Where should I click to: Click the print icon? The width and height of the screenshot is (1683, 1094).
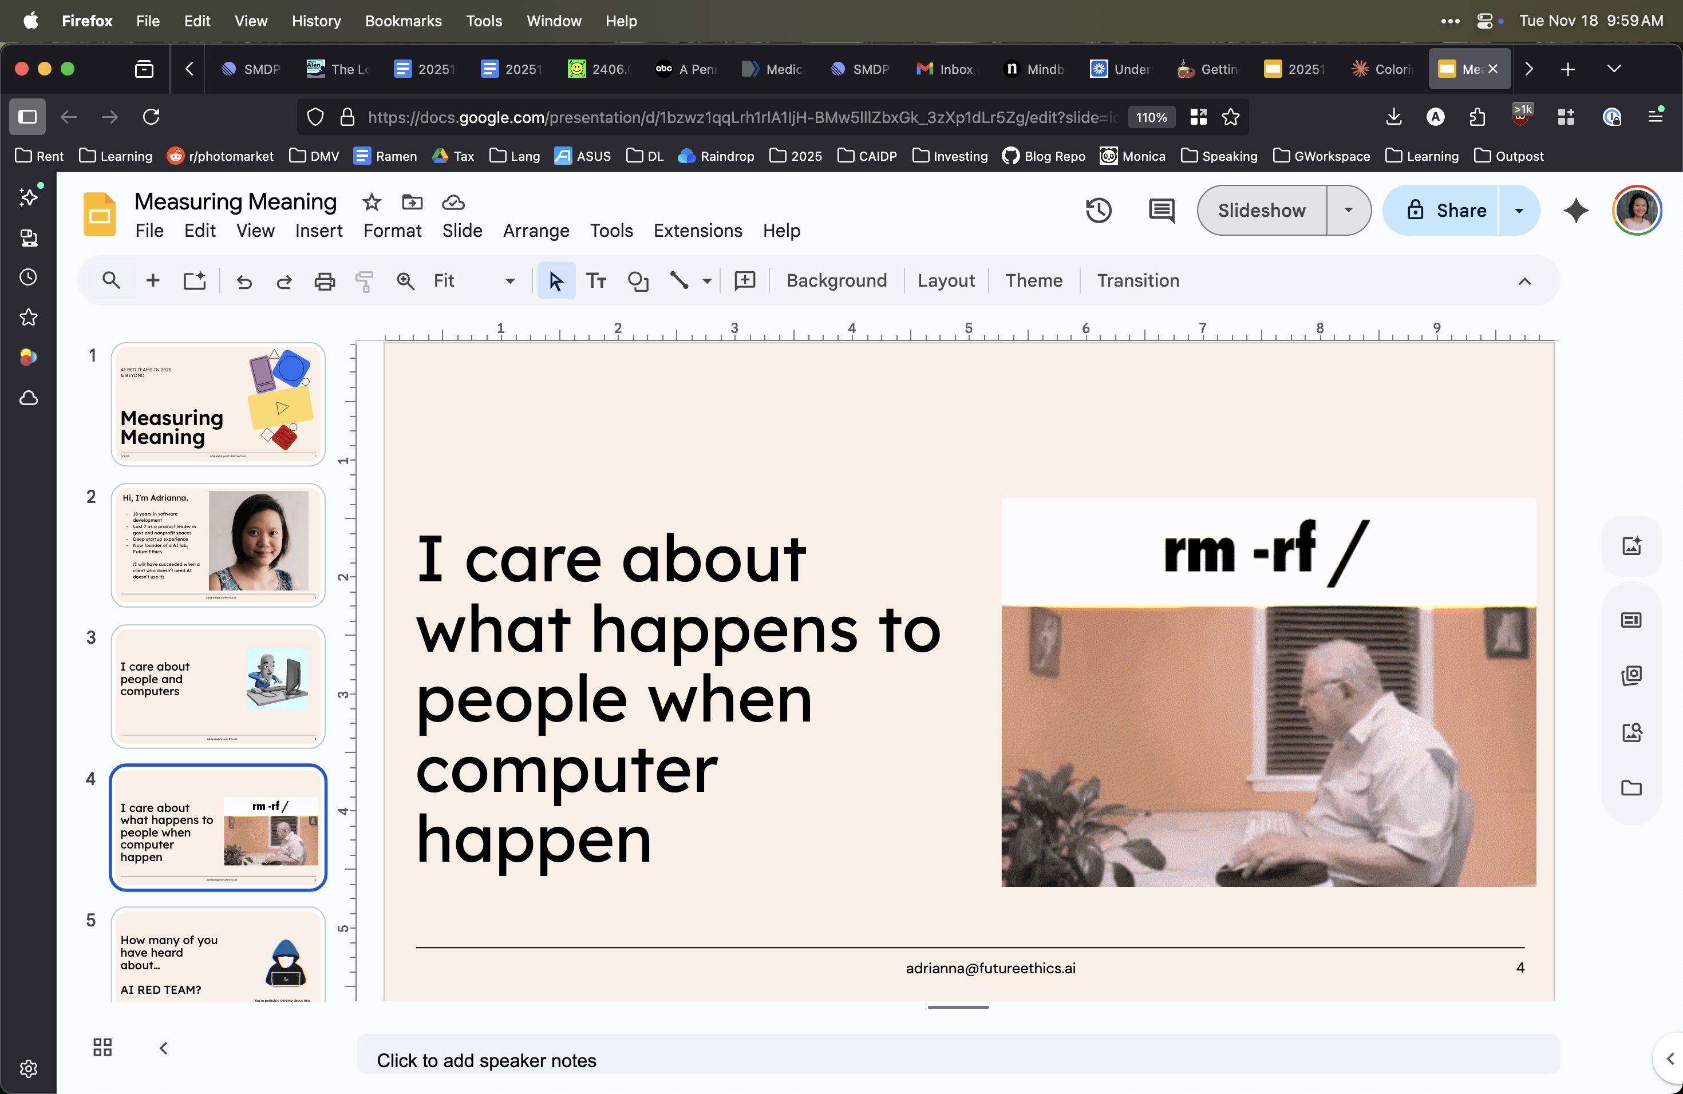pyautogui.click(x=325, y=280)
